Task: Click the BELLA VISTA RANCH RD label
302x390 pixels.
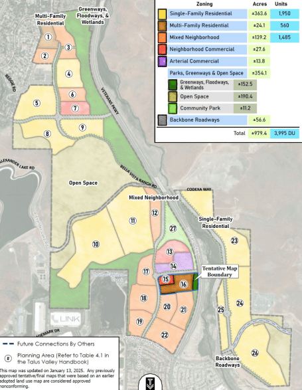Action: click(139, 176)
